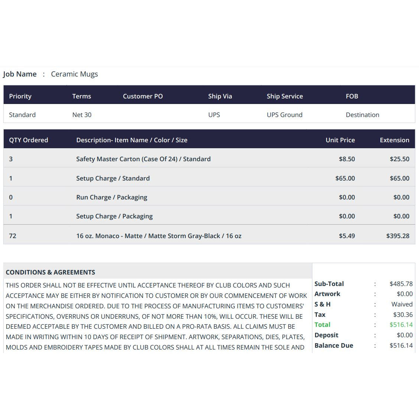Click the green Total amount $516.14
This screenshot has width=419, height=419.
[401, 325]
